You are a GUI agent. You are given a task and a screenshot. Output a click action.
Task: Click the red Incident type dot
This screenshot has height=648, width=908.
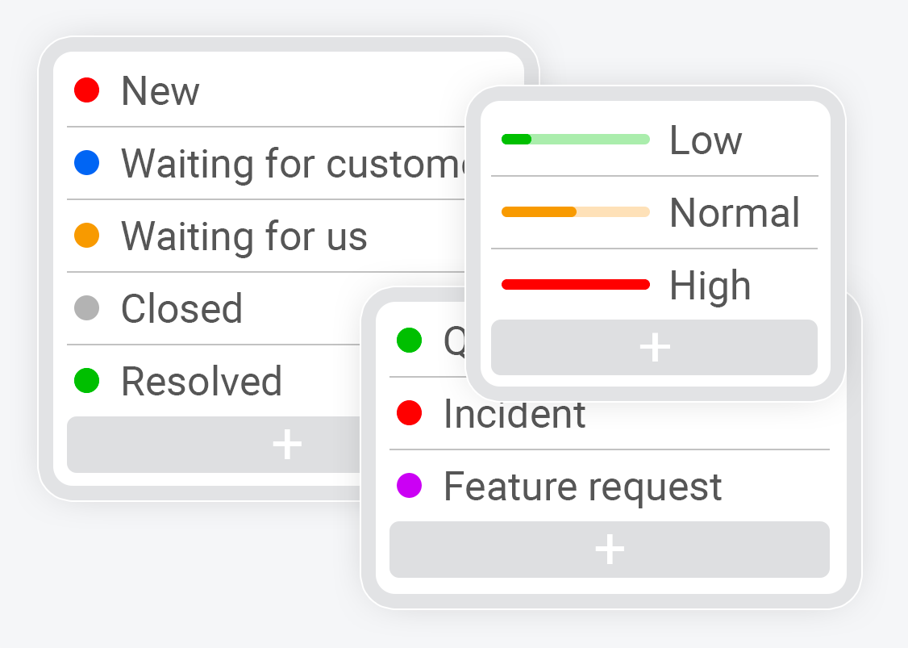410,414
